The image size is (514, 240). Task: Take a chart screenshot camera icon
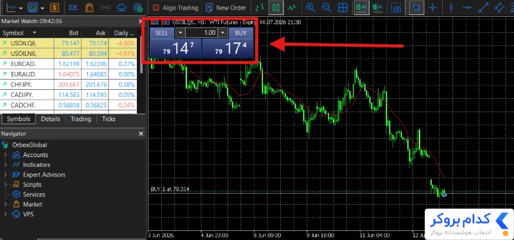pos(397,8)
